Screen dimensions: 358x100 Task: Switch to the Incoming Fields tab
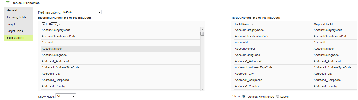coord(19,17)
